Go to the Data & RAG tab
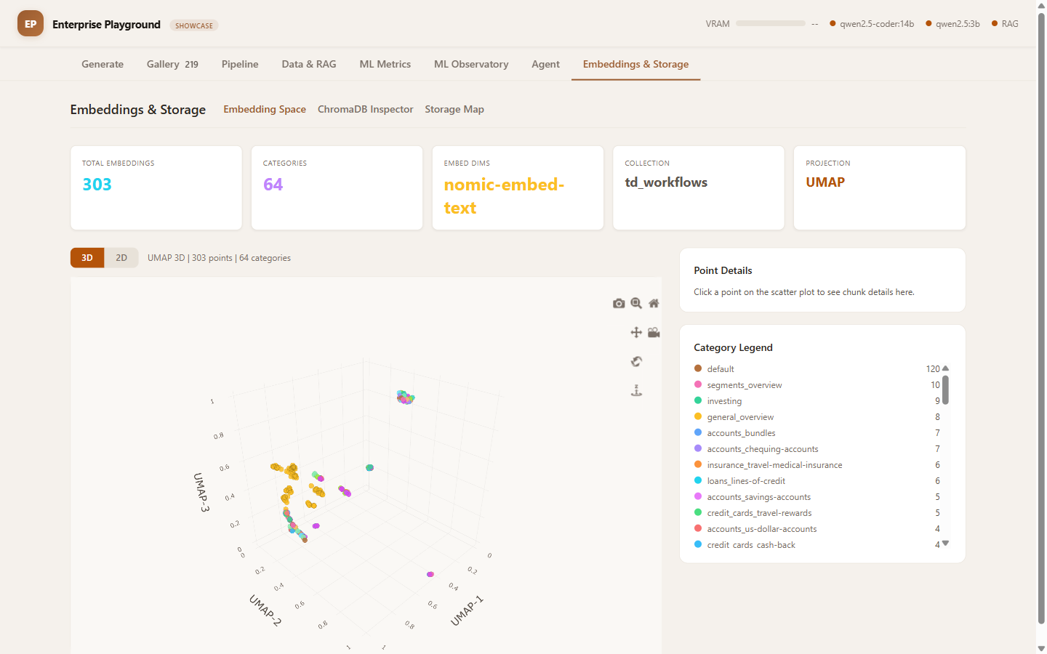The image size is (1047, 654). [x=309, y=64]
